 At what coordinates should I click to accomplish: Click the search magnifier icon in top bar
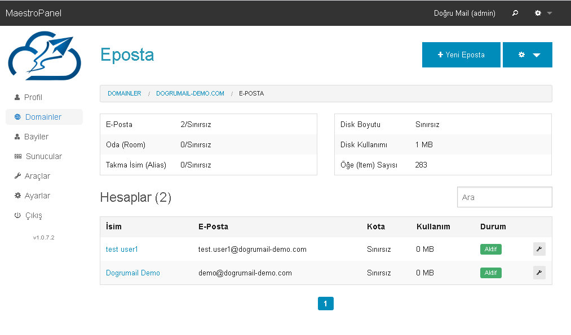pos(515,13)
